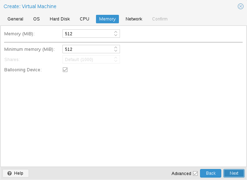Increase Minimum memory with up arrow

116,47
